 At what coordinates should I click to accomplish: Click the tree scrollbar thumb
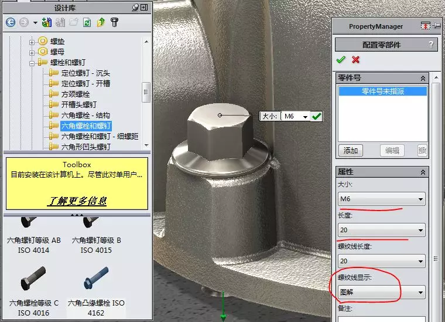pos(146,92)
